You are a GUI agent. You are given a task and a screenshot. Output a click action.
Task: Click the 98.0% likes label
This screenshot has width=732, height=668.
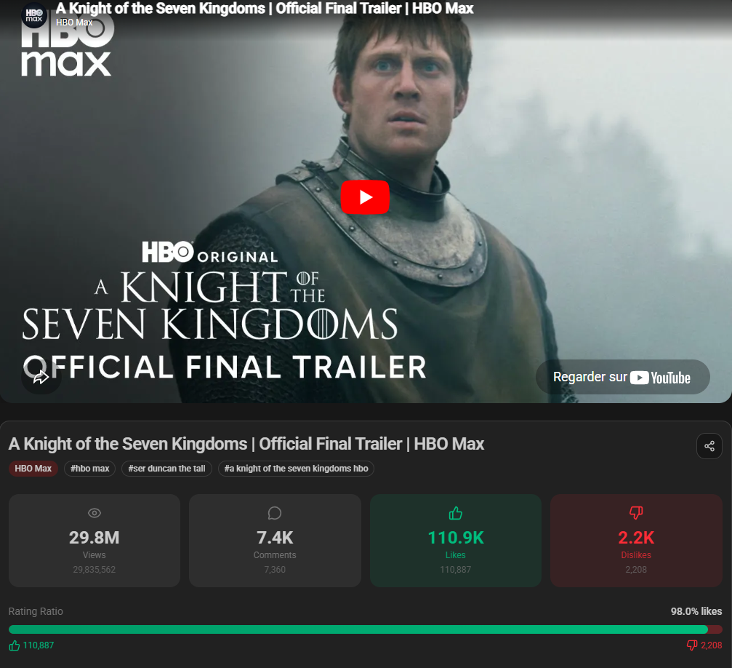[x=696, y=611]
